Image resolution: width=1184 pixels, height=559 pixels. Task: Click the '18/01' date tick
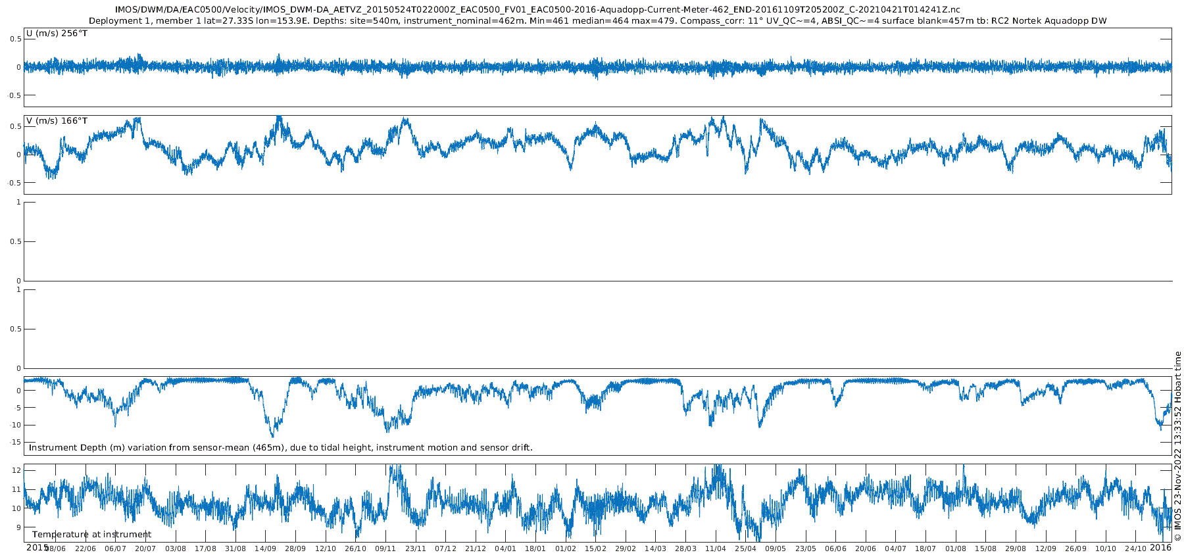click(535, 549)
